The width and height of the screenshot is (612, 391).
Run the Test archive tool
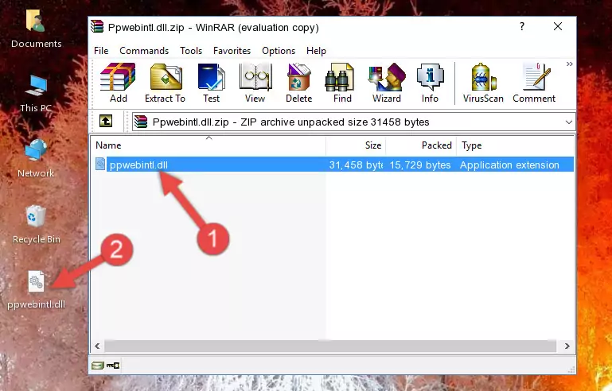(x=211, y=83)
